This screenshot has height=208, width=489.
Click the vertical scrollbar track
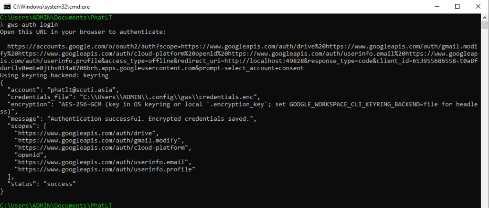tap(484, 119)
